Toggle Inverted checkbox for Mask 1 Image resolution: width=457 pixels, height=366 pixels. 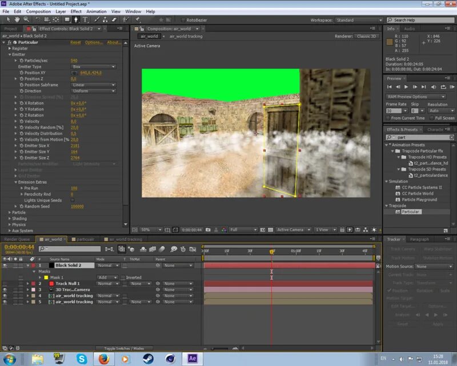pyautogui.click(x=123, y=277)
